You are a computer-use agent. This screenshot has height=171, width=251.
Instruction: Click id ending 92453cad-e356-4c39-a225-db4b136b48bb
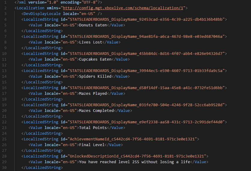(146, 19)
